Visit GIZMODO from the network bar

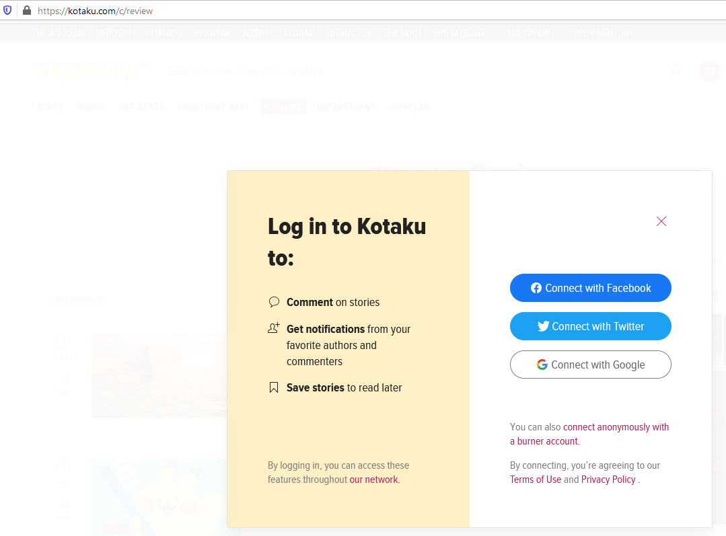[x=164, y=32]
